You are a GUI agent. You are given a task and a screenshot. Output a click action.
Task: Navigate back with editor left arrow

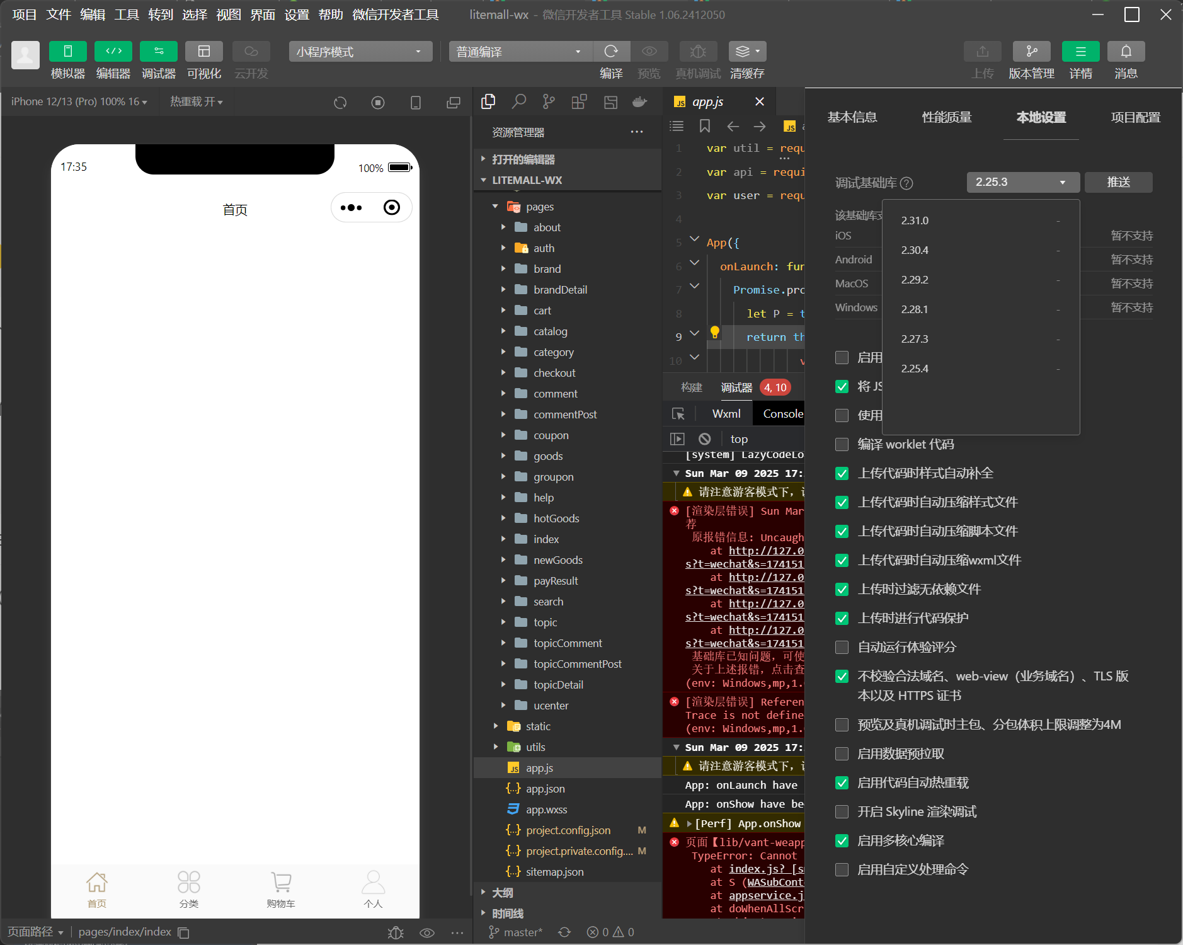tap(733, 127)
